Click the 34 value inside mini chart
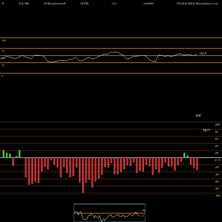 143,210
